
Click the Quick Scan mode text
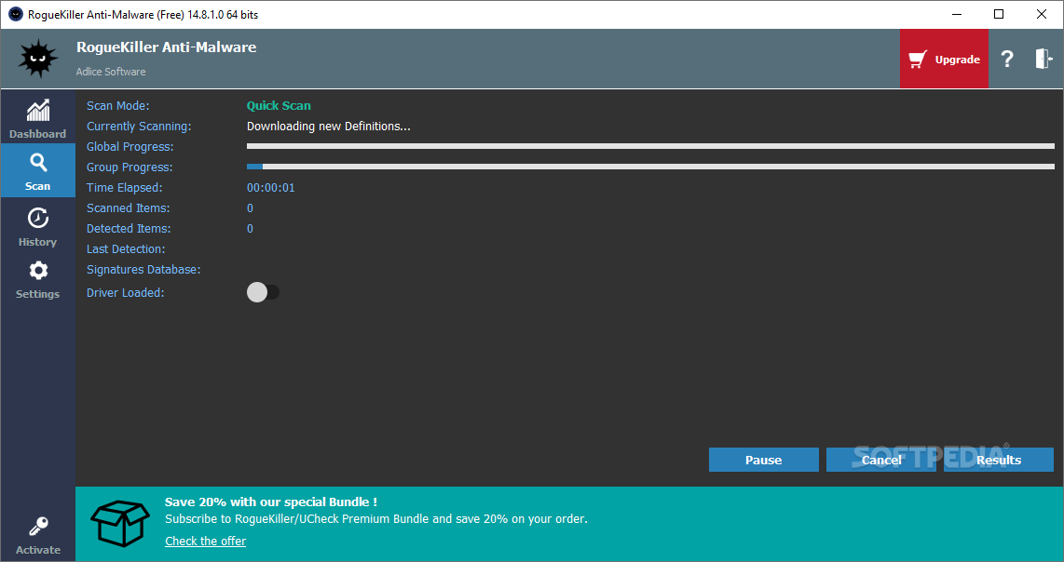tap(279, 106)
